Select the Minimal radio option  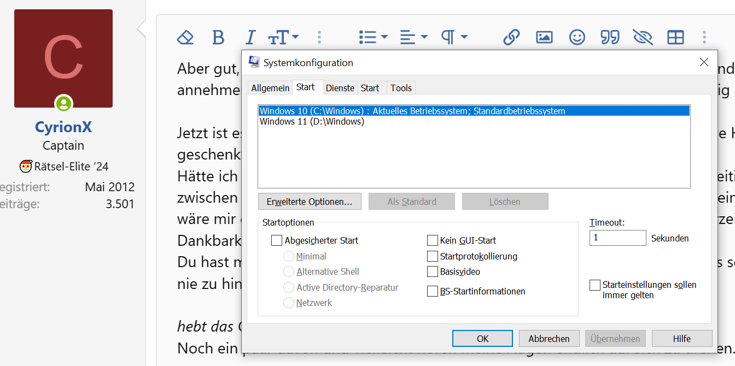289,256
